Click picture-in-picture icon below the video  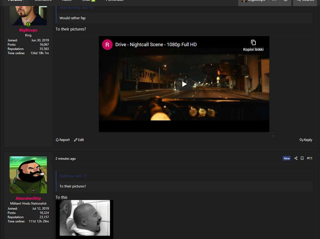[x=272, y=135]
